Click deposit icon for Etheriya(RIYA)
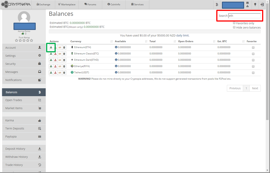Image resolution: width=270 pixels, height=173 pixels. [x=51, y=66]
